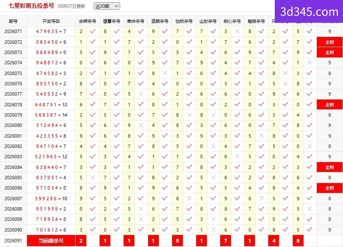The width and height of the screenshot is (343, 247).
Task: Click the 蓝颜杀号 column header
Action: pyautogui.click(x=160, y=21)
